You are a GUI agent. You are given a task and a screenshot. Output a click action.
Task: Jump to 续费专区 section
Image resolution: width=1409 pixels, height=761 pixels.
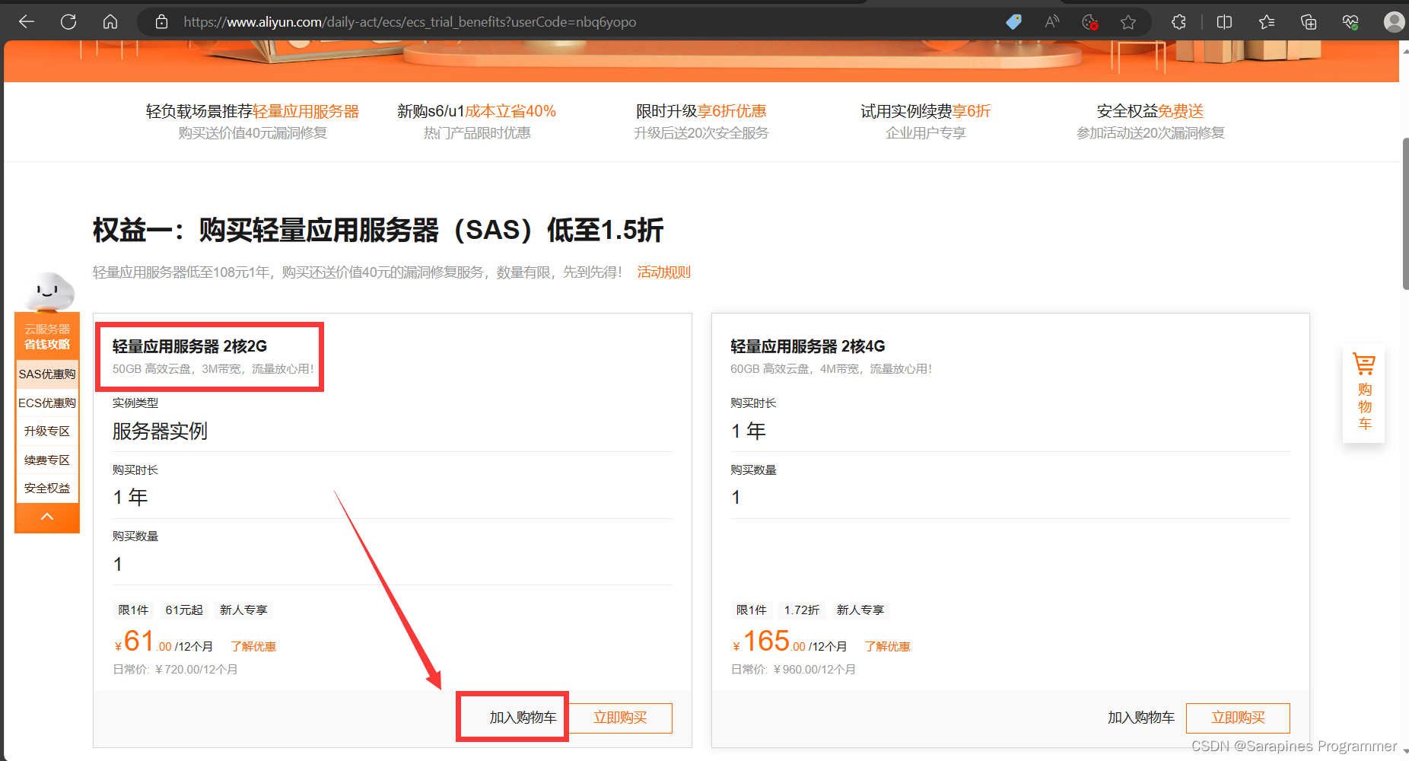[x=47, y=460]
